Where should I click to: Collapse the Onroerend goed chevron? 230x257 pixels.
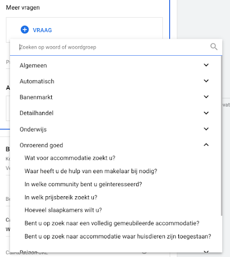(x=206, y=145)
